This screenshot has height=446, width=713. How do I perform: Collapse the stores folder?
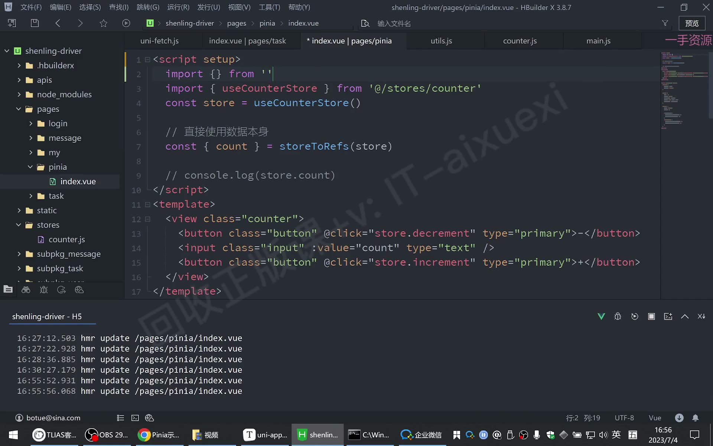coord(19,225)
